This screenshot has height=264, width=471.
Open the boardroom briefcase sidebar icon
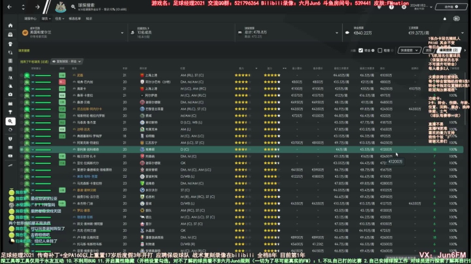point(10,148)
